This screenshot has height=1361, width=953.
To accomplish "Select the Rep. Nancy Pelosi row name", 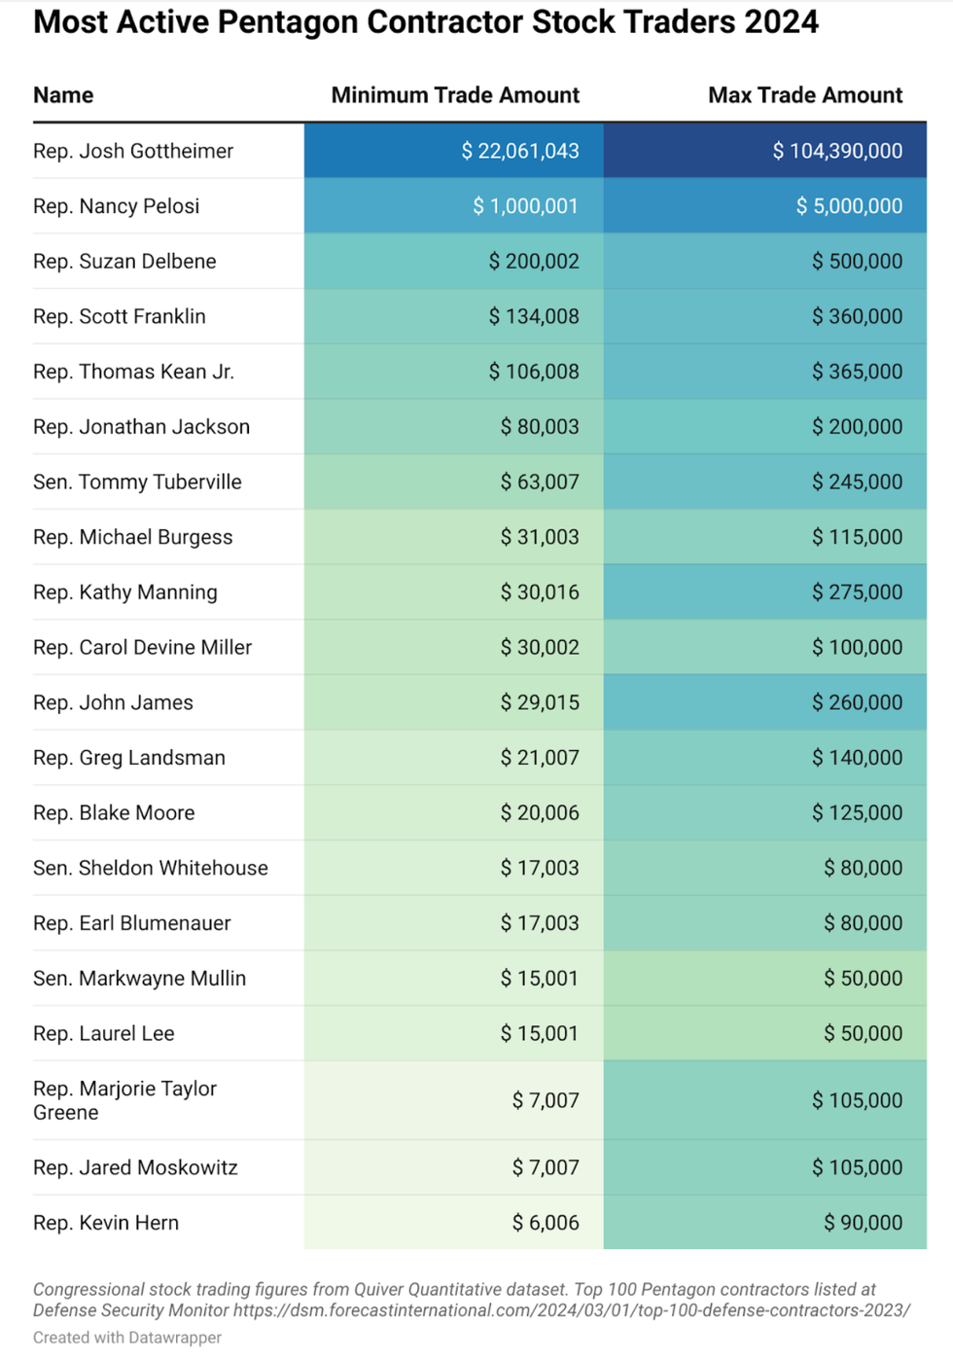I will [x=116, y=206].
